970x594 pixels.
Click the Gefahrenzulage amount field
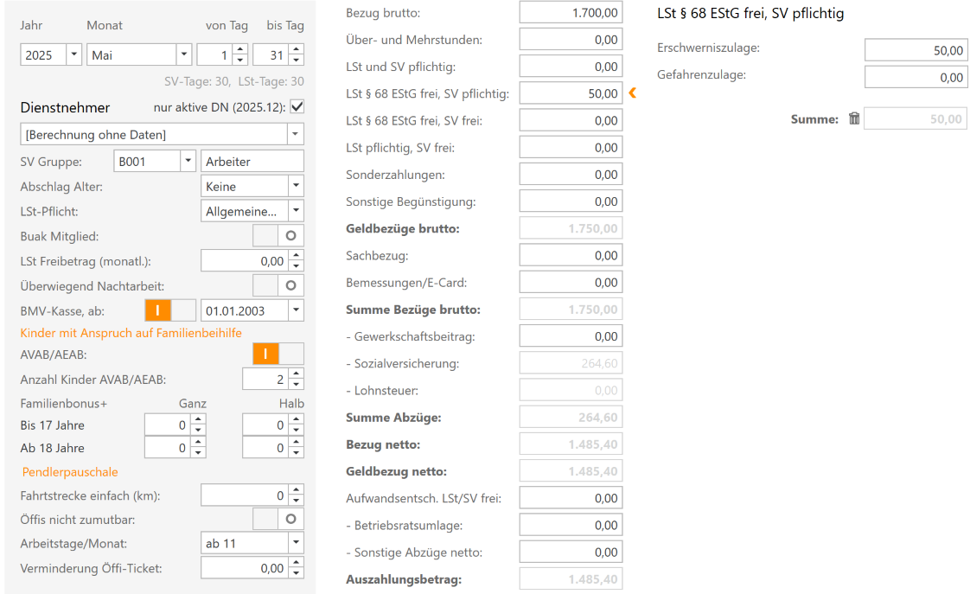click(x=916, y=77)
